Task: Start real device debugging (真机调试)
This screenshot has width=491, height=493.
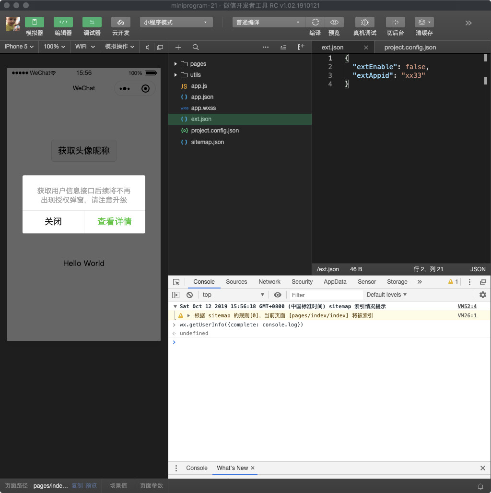Action: (365, 23)
